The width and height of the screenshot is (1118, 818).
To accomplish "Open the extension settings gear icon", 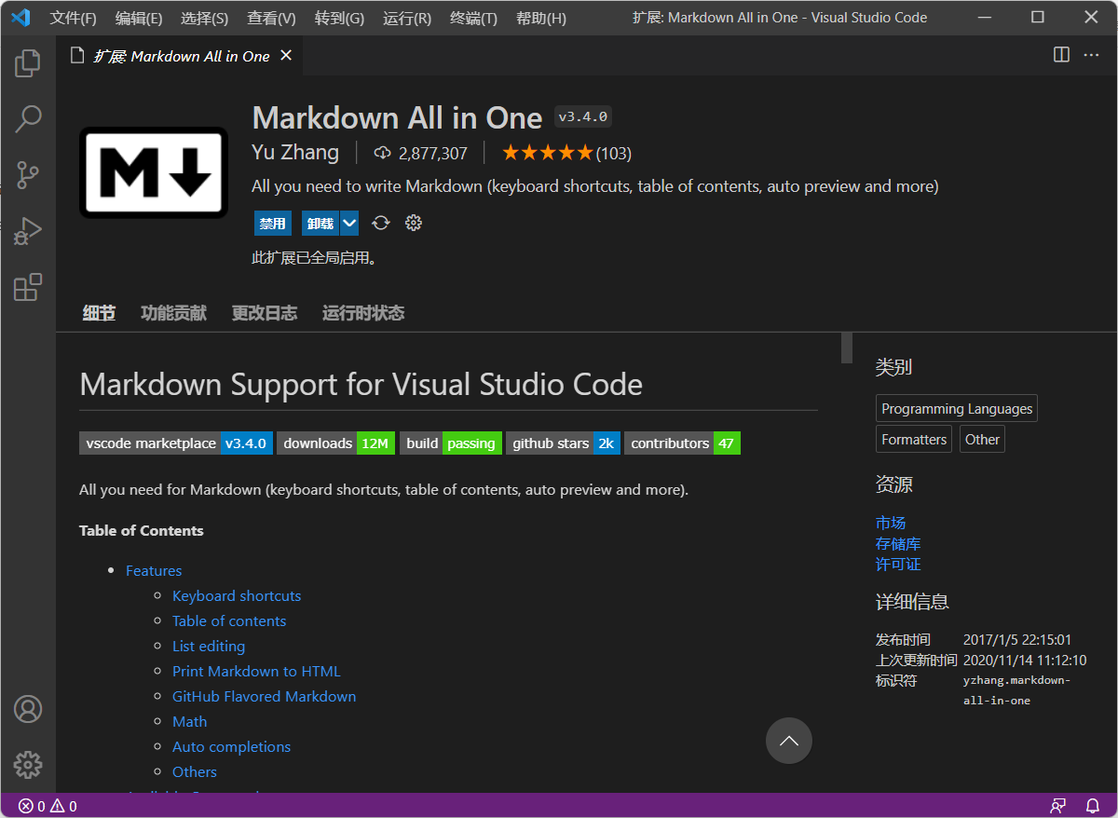I will tap(413, 223).
